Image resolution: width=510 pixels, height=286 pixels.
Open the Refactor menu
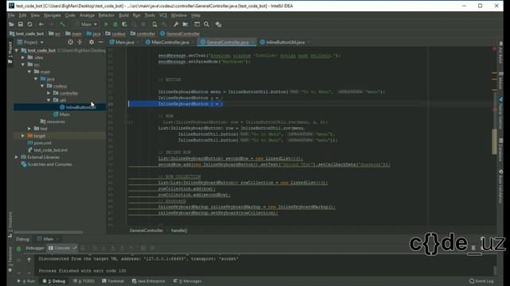coord(106,15)
